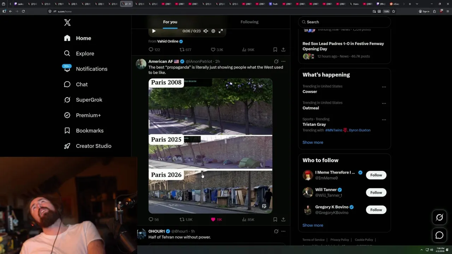Reply to Vahid Online post (122)
This screenshot has height=254, width=452.
[154, 50]
